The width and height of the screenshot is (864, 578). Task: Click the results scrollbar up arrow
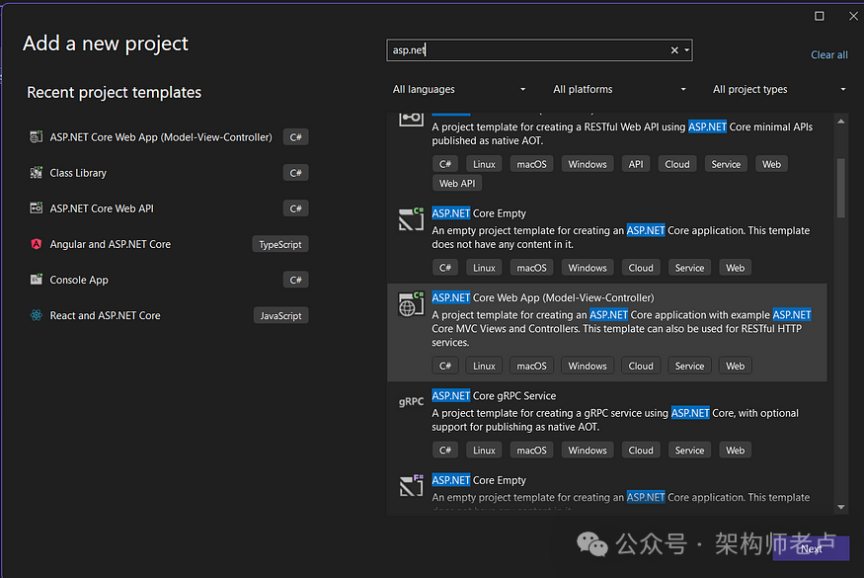[x=841, y=121]
